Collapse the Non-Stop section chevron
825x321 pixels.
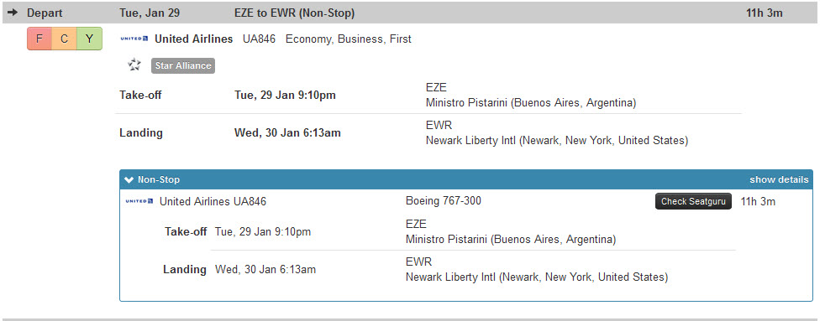point(129,180)
